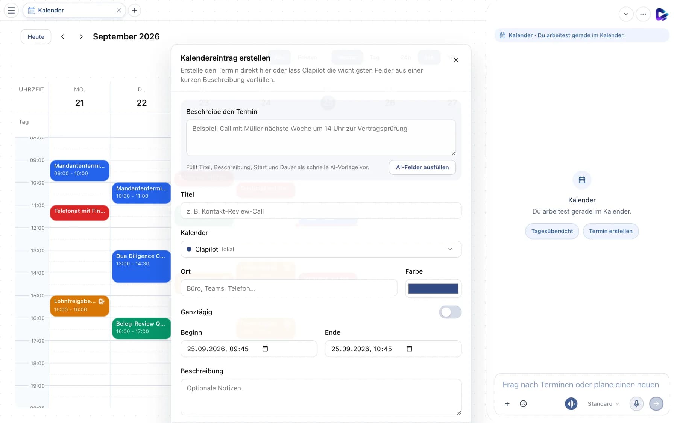Open the Farbe color picker swatch
677x423 pixels.
coord(433,288)
